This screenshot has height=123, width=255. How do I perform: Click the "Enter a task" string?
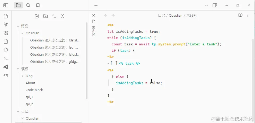point(203,44)
